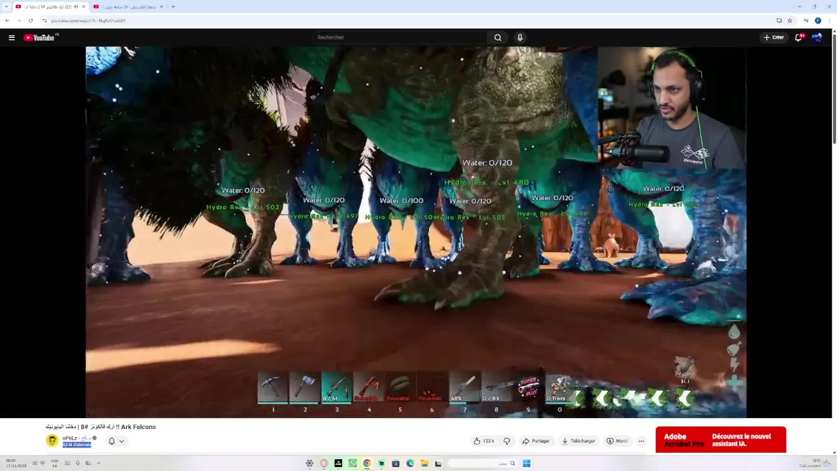This screenshot has height=471, width=837.
Task: Show hidden tray icons chevron
Action: [99, 463]
